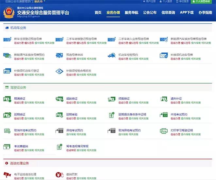Open 打印学习驾驶证明 printer icon
This screenshot has width=216, height=180.
click(x=164, y=131)
